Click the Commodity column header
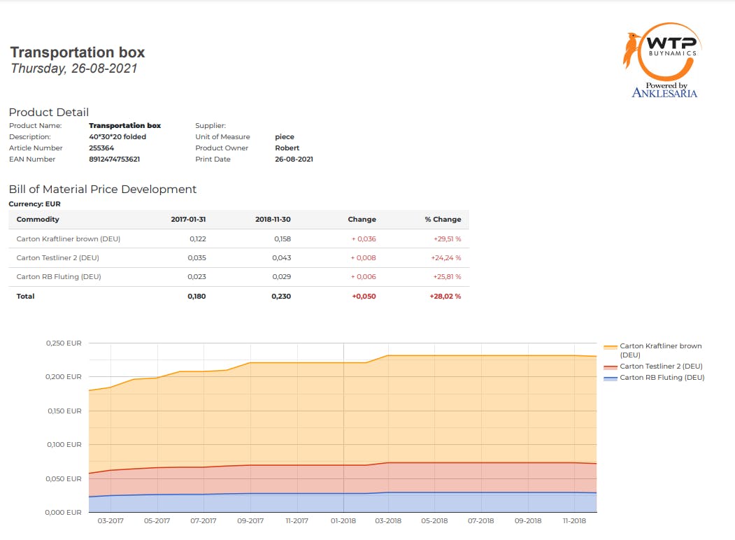This screenshot has height=540, width=735. [x=38, y=220]
